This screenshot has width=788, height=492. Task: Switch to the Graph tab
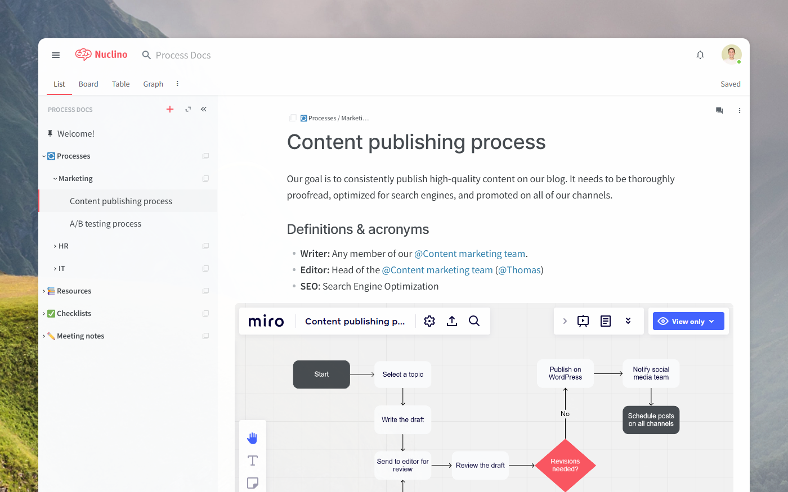[153, 84]
